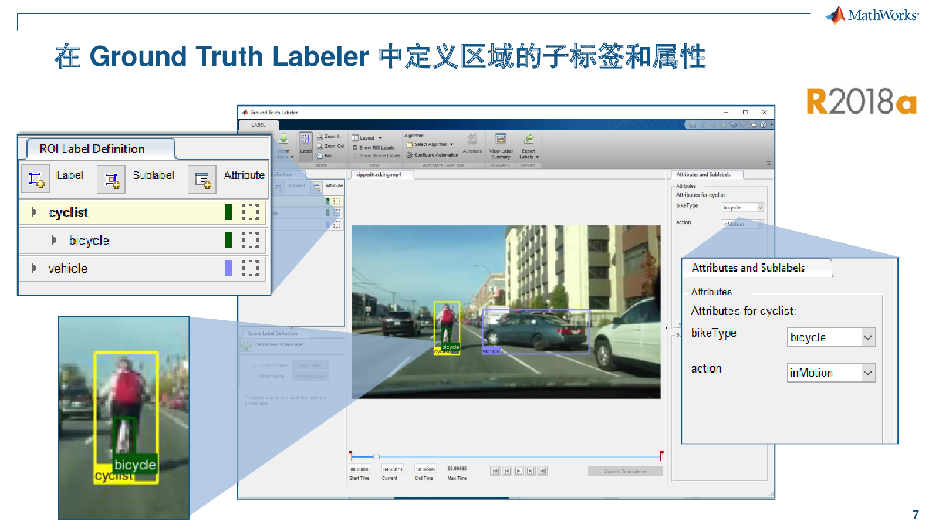Click Copy icon in quick access toolbar
Viewport: 939px width, 528px height.
click(x=714, y=124)
